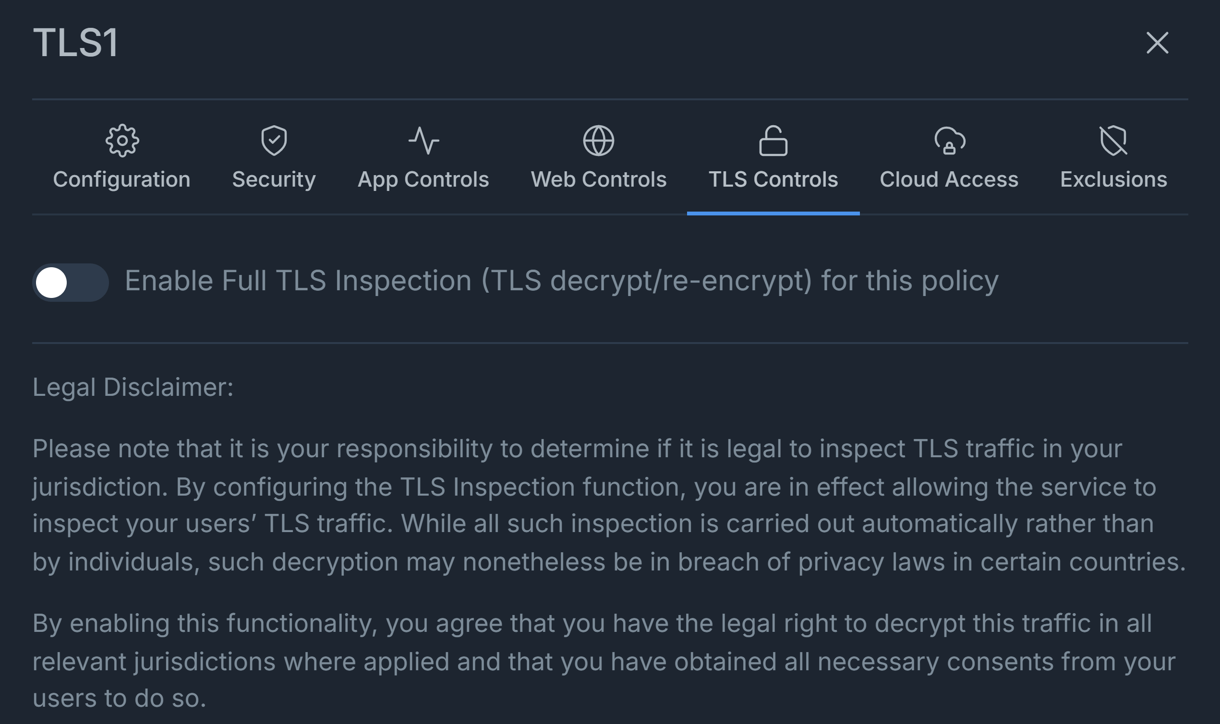Screen dimensions: 1220x724
Task: Click the 'Legal Disclaimer:' heading
Action: 133,387
